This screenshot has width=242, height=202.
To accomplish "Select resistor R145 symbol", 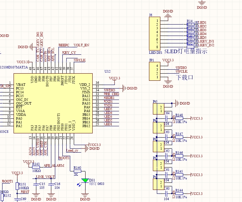I will [x=179, y=175].
